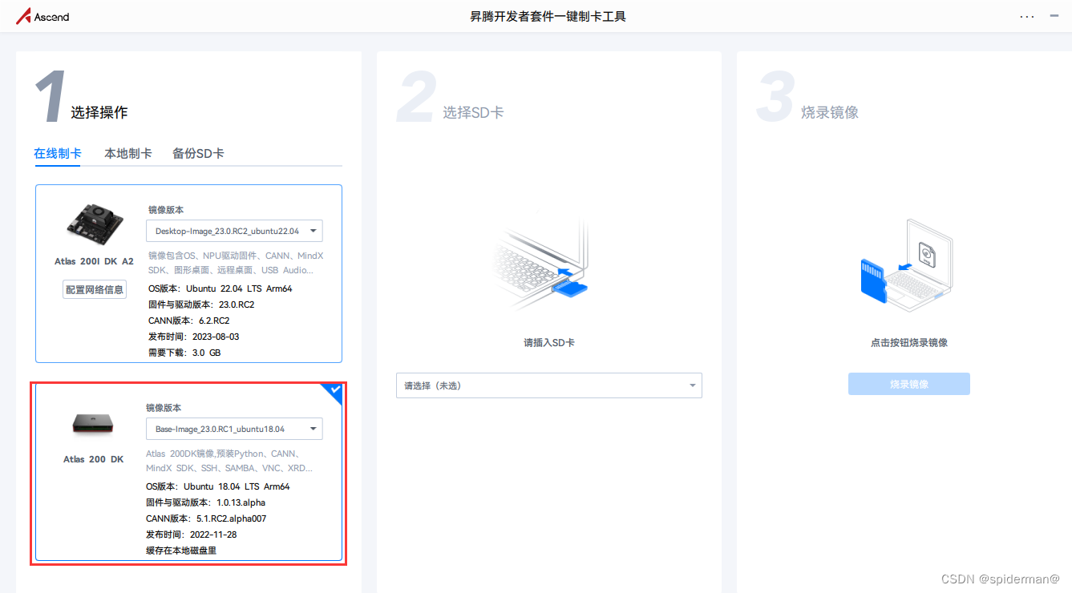Click CANN版本: 6.2.RC2 line
This screenshot has height=593, width=1072.
189,321
